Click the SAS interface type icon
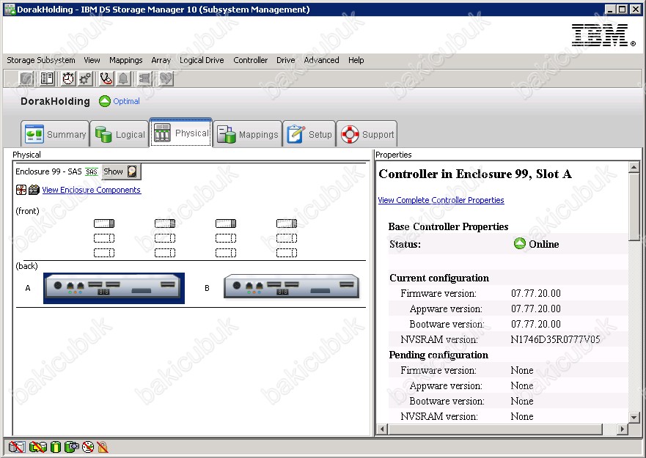 click(92, 171)
